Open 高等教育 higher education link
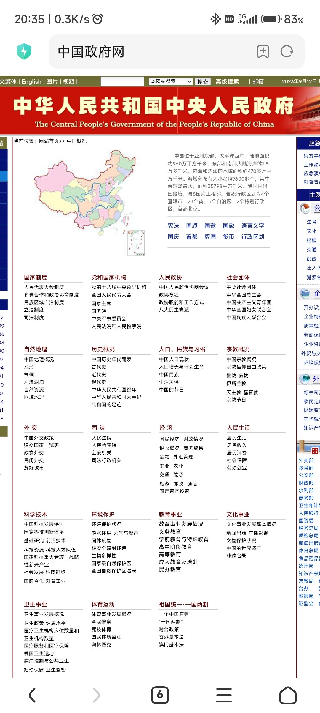Screen dimensions: 320x713 tap(170, 554)
